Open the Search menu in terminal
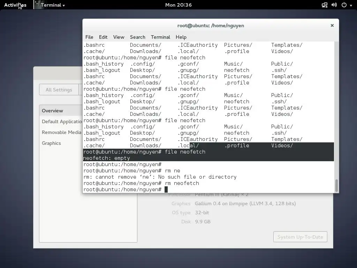The image size is (357, 268). (137, 37)
